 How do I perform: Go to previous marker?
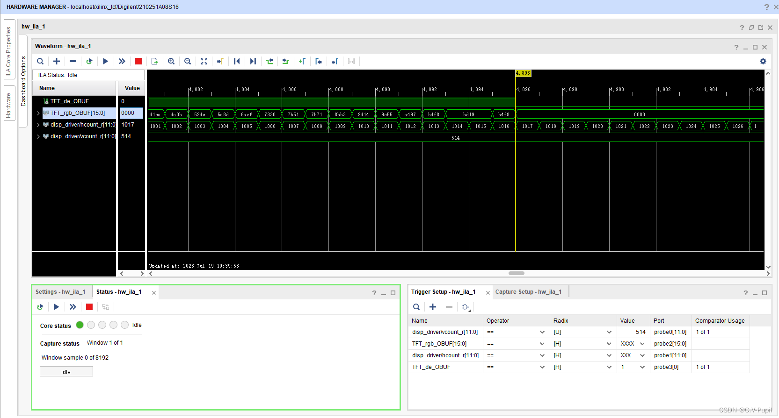tap(319, 61)
